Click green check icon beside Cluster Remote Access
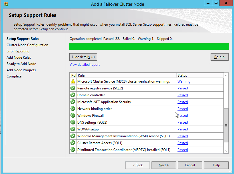This screenshot has width=234, height=174. 73,143
